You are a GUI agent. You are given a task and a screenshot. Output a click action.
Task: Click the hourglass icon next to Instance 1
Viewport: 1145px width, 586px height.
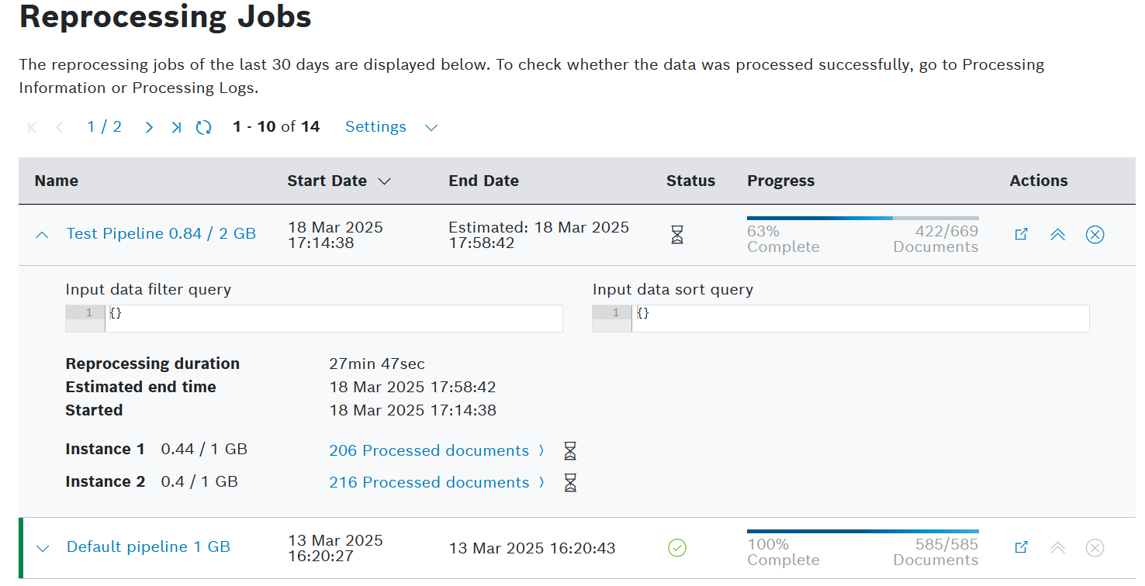click(x=570, y=450)
